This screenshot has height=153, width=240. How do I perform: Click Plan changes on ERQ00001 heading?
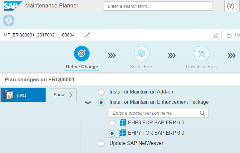(x=40, y=80)
